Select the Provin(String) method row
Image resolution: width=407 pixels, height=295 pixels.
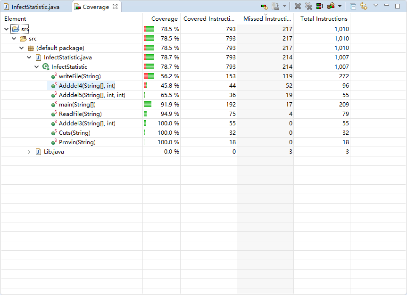[77, 142]
